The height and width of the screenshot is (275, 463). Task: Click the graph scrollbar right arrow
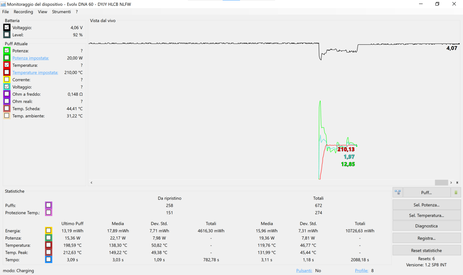[451, 182]
